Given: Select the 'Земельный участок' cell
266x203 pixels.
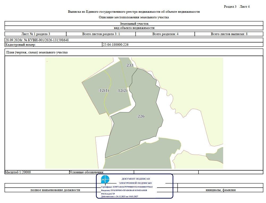Looking at the screenshot, I should (134, 24).
